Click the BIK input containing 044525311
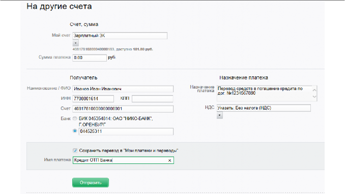 point(126,131)
